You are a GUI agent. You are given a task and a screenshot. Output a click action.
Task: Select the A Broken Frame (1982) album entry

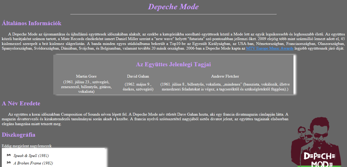tap(33, 163)
